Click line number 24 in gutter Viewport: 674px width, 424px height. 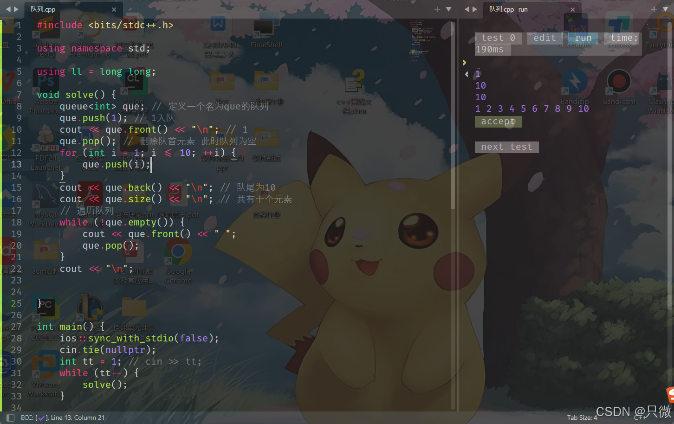[x=16, y=292]
